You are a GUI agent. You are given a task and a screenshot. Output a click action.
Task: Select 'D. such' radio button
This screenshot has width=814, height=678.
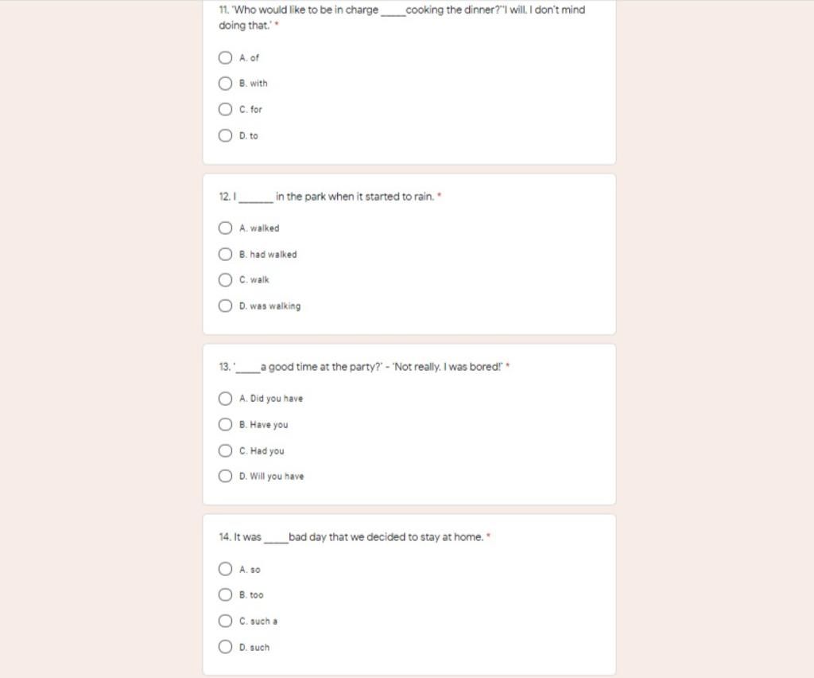[x=226, y=648]
